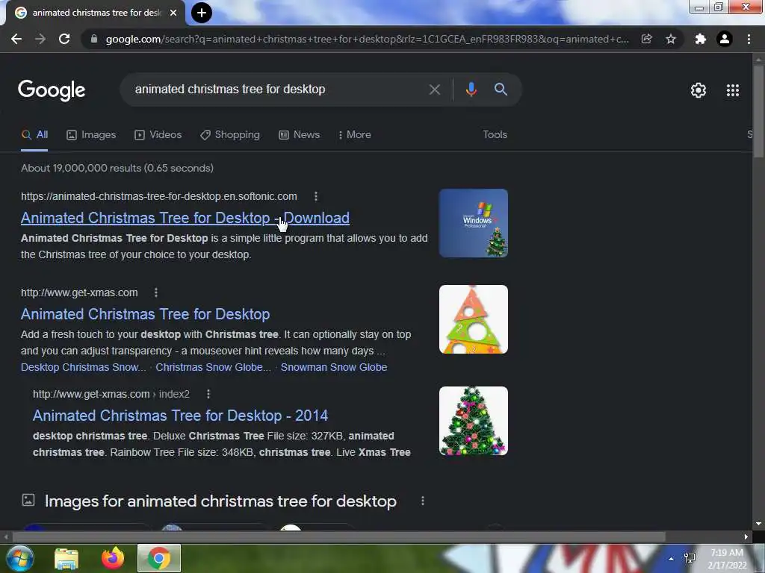Launch Firefox from the taskbar
This screenshot has width=765, height=573.
pos(113,558)
